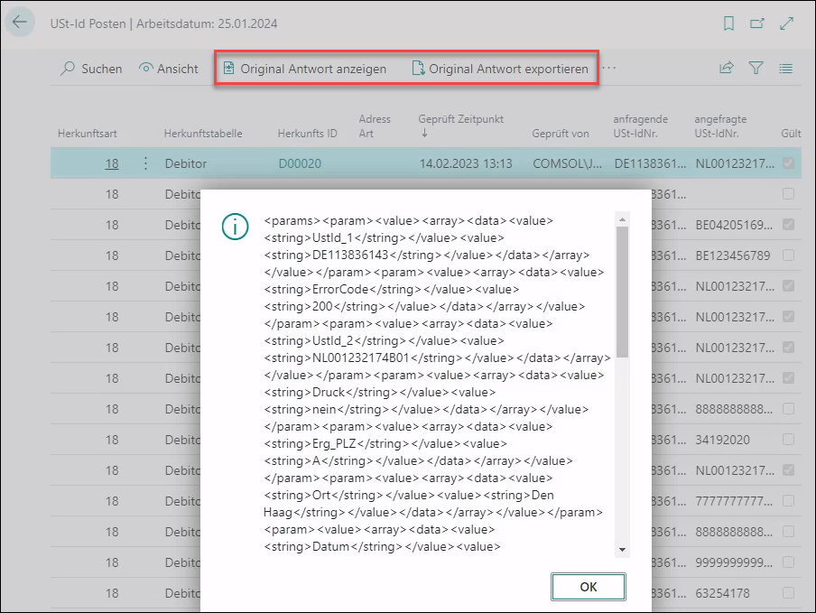This screenshot has height=613, width=816.
Task: Open the filter pane funnel icon
Action: (x=756, y=68)
